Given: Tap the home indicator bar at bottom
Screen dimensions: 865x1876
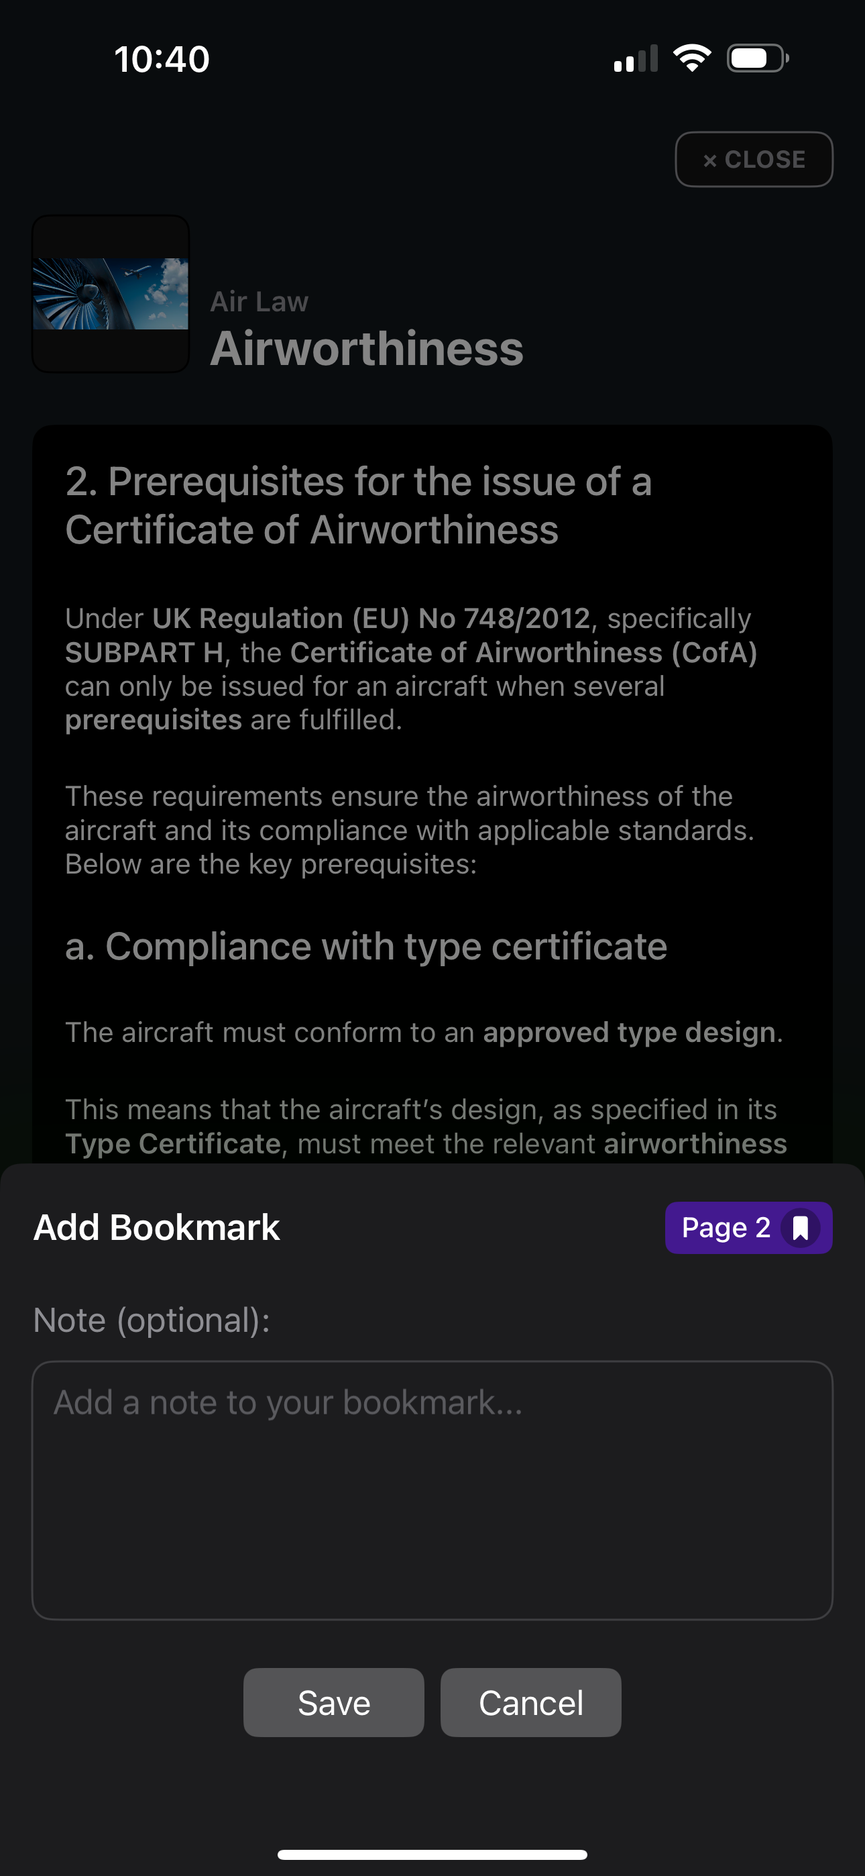Looking at the screenshot, I should pyautogui.click(x=432, y=1854).
